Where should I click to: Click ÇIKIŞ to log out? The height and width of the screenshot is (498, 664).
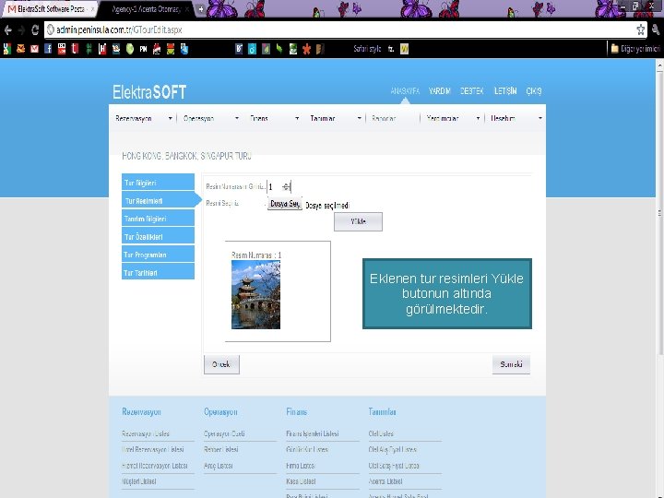[x=534, y=91]
